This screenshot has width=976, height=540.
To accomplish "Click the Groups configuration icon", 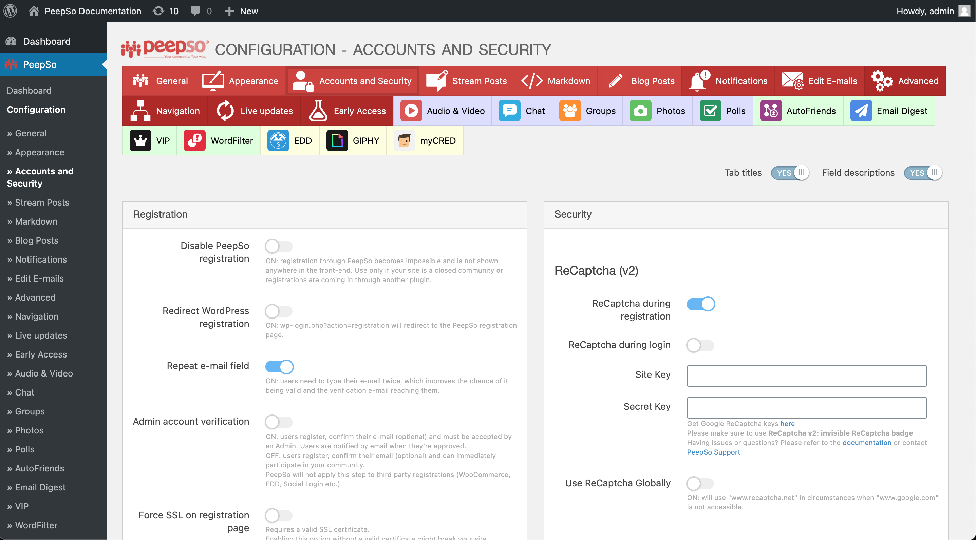I will 570,110.
